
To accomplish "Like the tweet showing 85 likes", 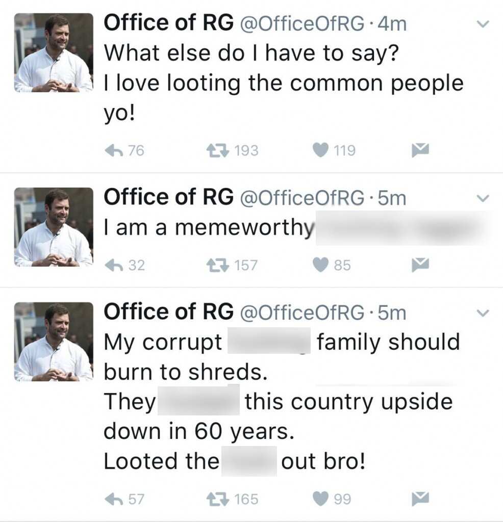I will click(321, 265).
